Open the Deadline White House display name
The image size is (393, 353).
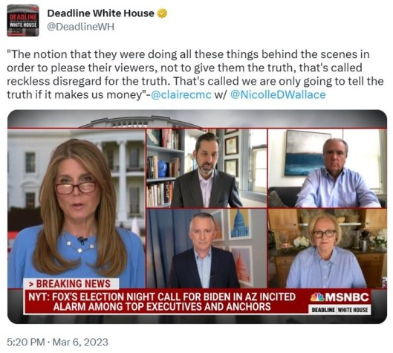point(101,13)
